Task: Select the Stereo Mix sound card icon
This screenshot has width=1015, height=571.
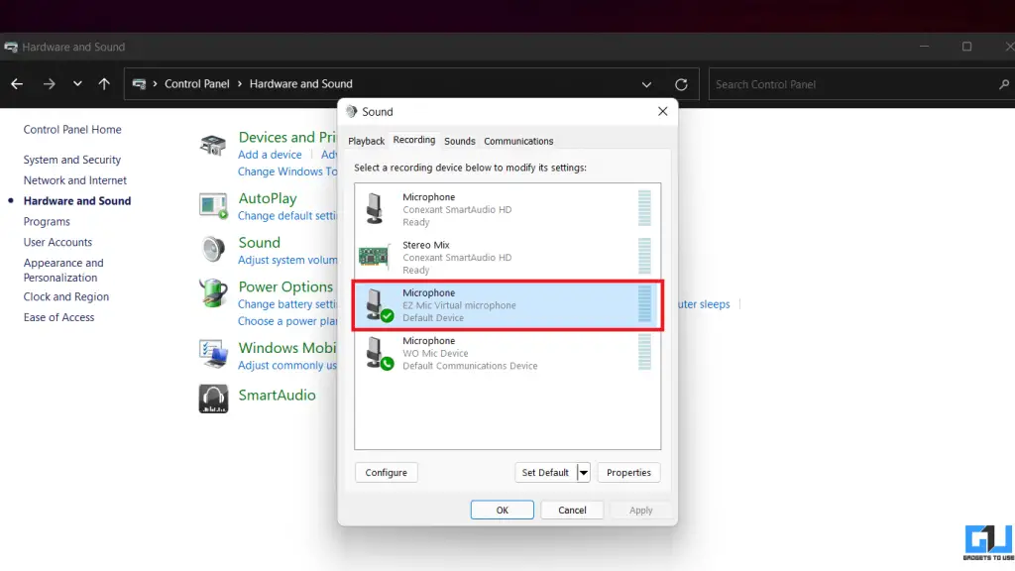Action: (x=375, y=257)
